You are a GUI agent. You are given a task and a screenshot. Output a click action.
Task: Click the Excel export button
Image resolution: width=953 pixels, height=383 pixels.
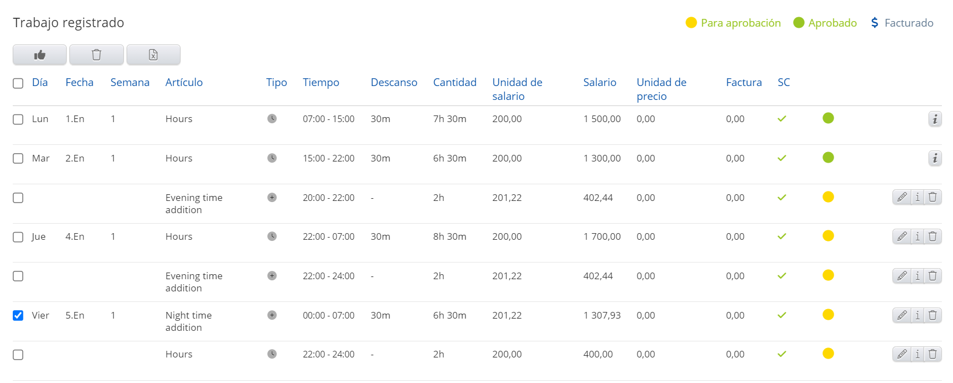point(153,55)
